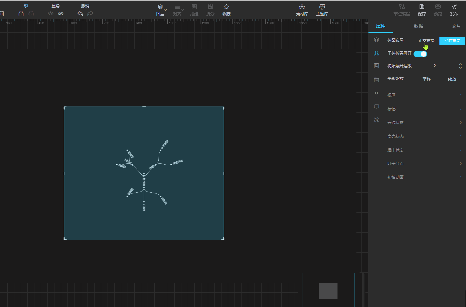The width and height of the screenshot is (466, 307).
Task: Click the 初始展开层级 sliders icon
Action: (376, 66)
